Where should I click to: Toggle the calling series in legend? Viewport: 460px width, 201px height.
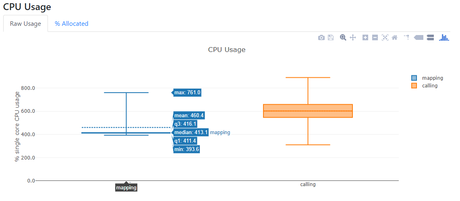pos(429,86)
